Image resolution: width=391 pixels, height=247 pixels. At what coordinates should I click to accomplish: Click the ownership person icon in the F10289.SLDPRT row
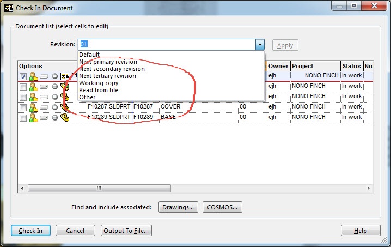point(33,118)
